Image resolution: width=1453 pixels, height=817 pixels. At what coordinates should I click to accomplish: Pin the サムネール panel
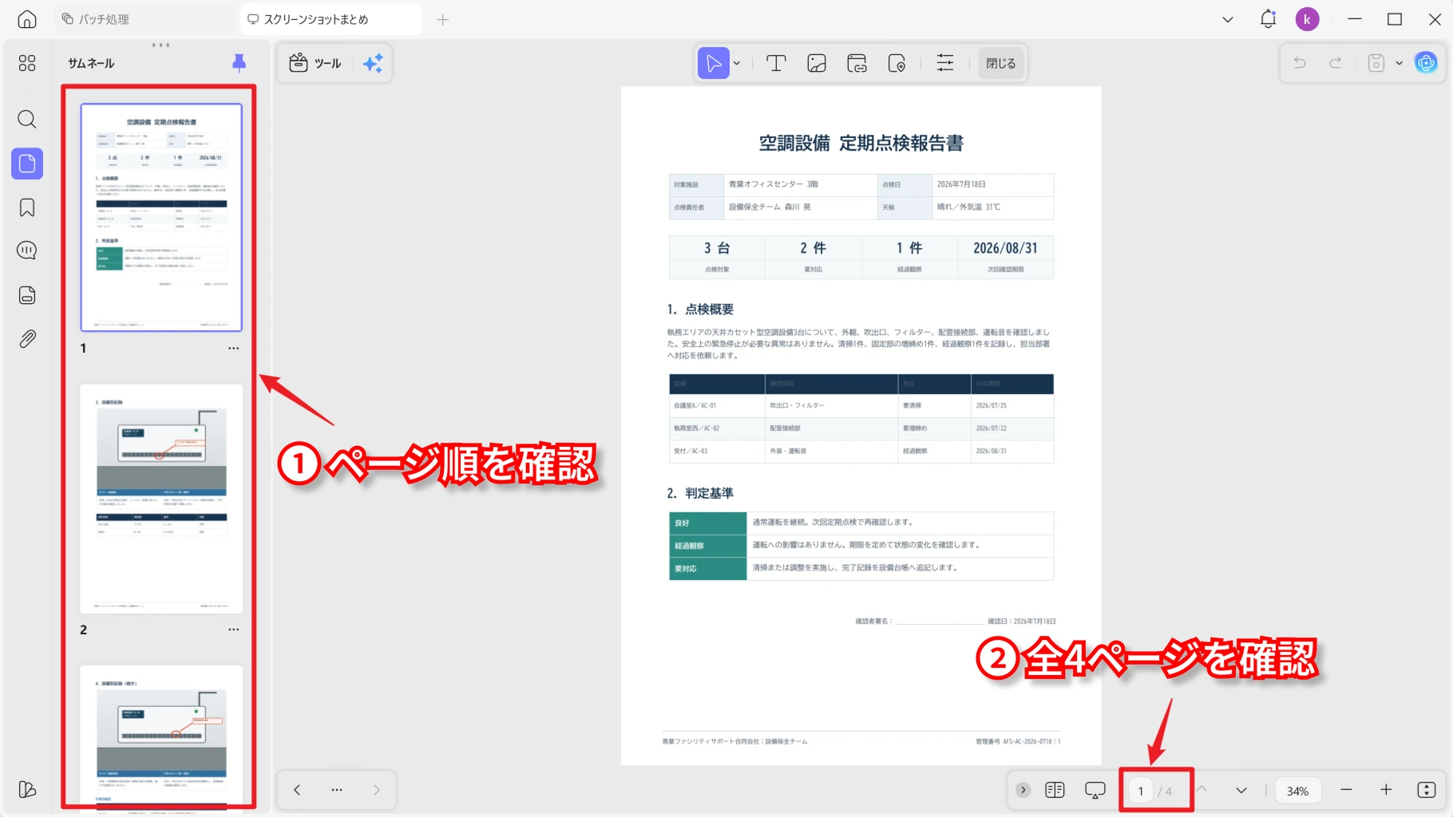239,63
